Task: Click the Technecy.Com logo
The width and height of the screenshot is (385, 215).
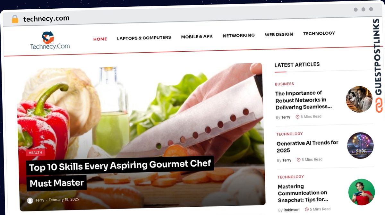Action: tap(50, 41)
